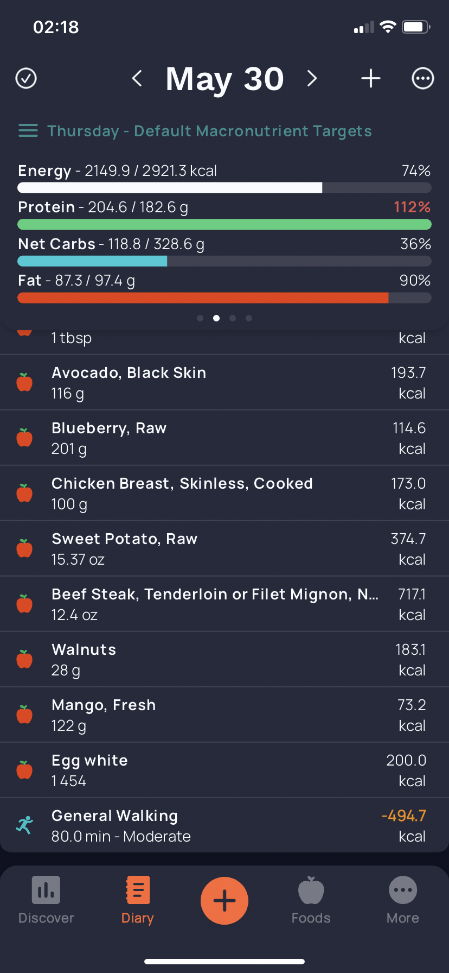Select the Diary tab icon
Viewport: 449px width, 973px height.
pos(138,890)
